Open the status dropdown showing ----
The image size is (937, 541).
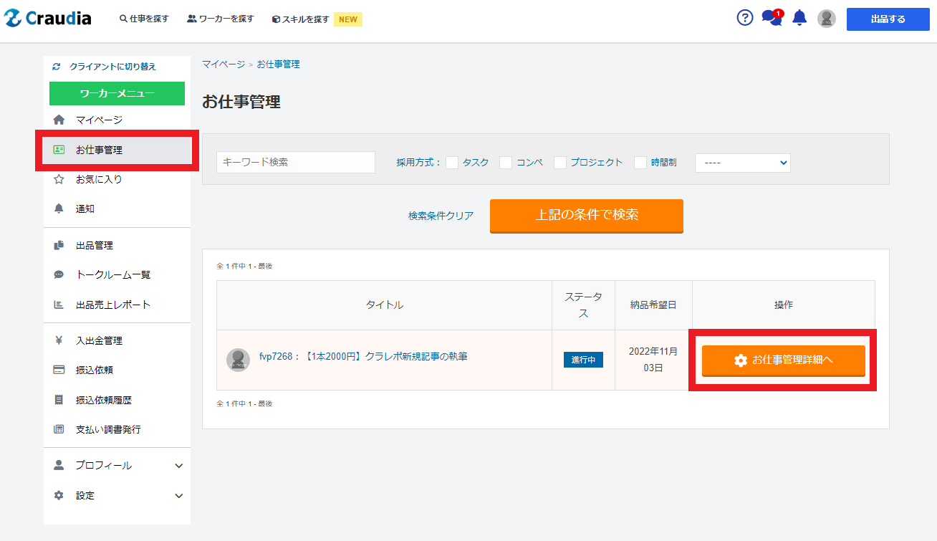[x=742, y=163]
